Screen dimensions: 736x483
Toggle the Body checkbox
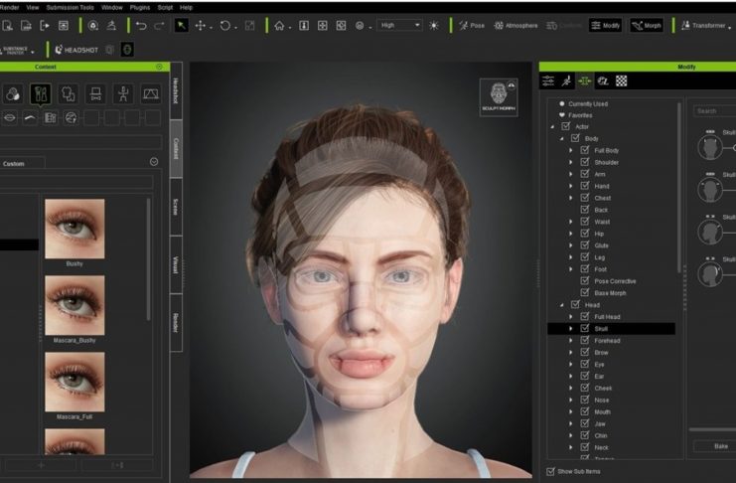click(575, 138)
